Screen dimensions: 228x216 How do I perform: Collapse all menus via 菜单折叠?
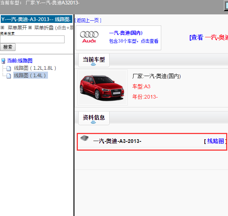44,28
